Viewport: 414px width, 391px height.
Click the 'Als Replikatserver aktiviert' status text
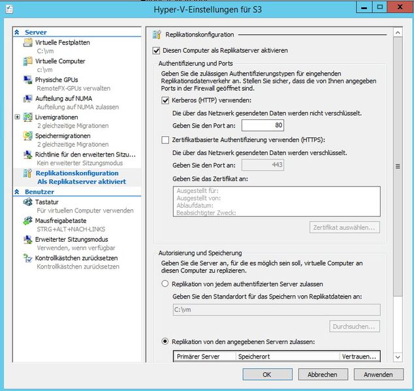(82, 182)
